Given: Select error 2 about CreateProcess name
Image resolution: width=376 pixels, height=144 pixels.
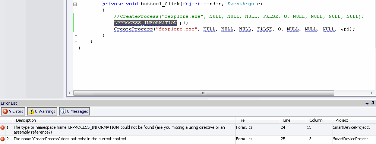Looking at the screenshot, I should pyautogui.click(x=188, y=139).
